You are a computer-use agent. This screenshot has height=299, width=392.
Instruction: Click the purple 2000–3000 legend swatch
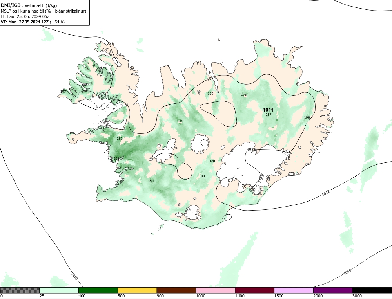coord(333,290)
